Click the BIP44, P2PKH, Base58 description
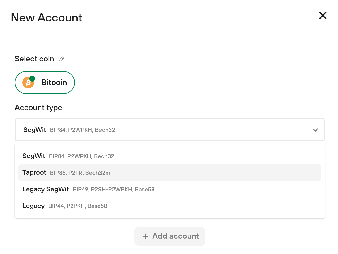 click(78, 206)
